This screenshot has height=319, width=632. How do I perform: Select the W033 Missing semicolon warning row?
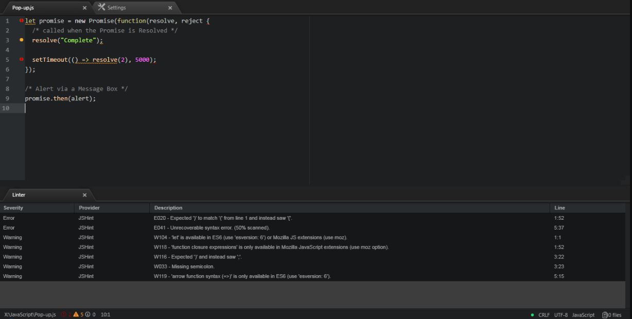(x=184, y=267)
